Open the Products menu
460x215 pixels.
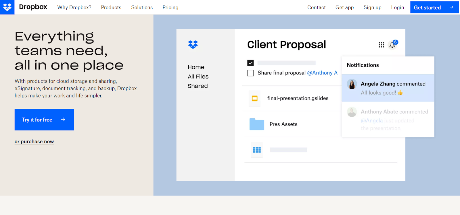tap(111, 7)
